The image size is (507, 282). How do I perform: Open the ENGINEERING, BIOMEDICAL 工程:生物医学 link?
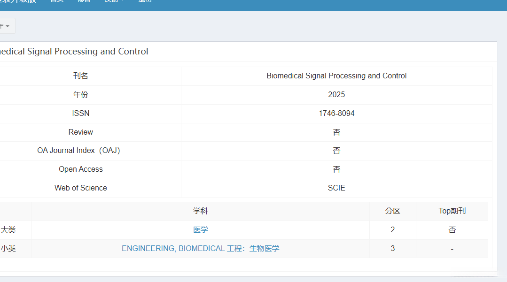click(x=201, y=249)
